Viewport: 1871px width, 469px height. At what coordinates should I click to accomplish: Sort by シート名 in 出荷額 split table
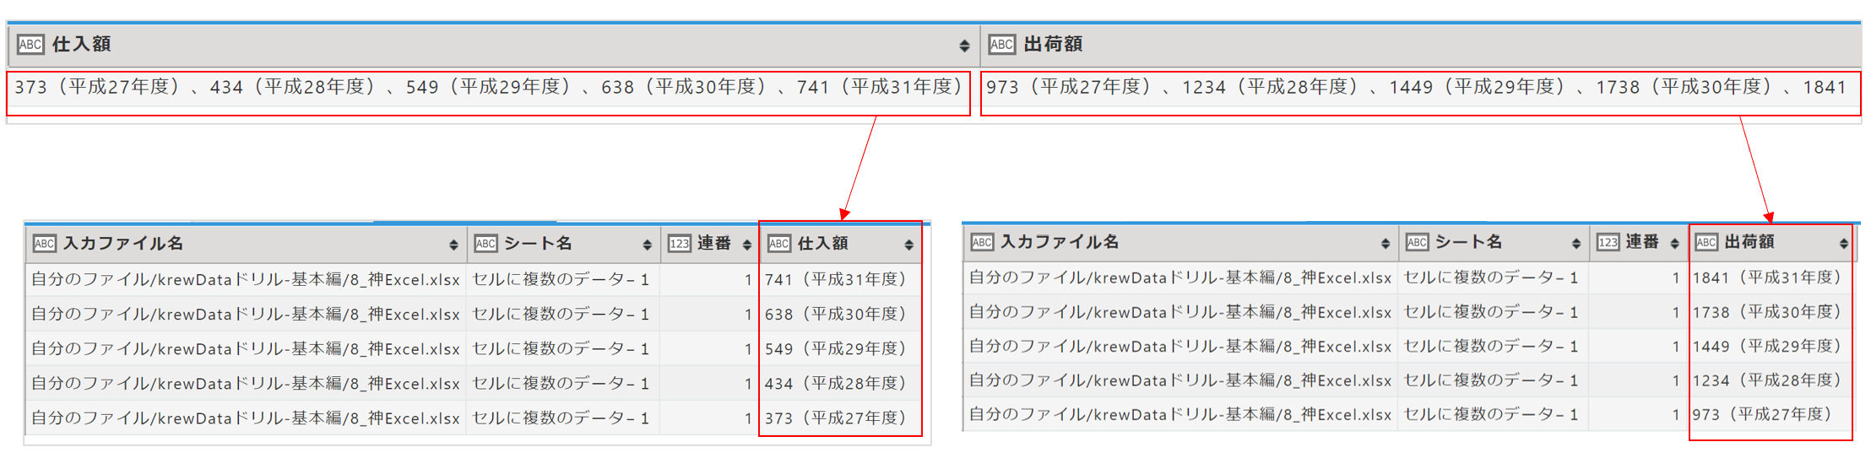pyautogui.click(x=1575, y=243)
